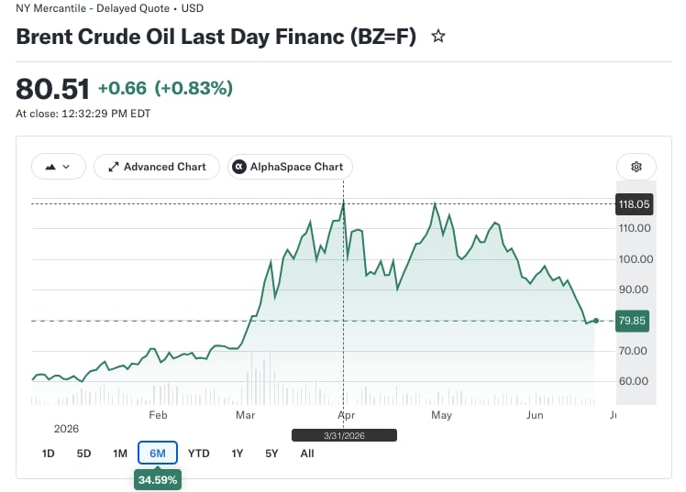Click the 70.00 axis label
686x492 pixels.
pyautogui.click(x=633, y=350)
